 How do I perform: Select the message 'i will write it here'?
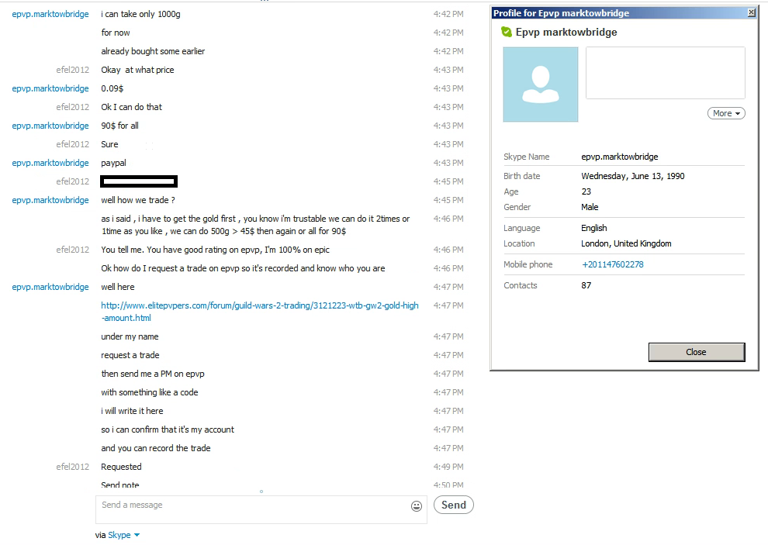132,411
